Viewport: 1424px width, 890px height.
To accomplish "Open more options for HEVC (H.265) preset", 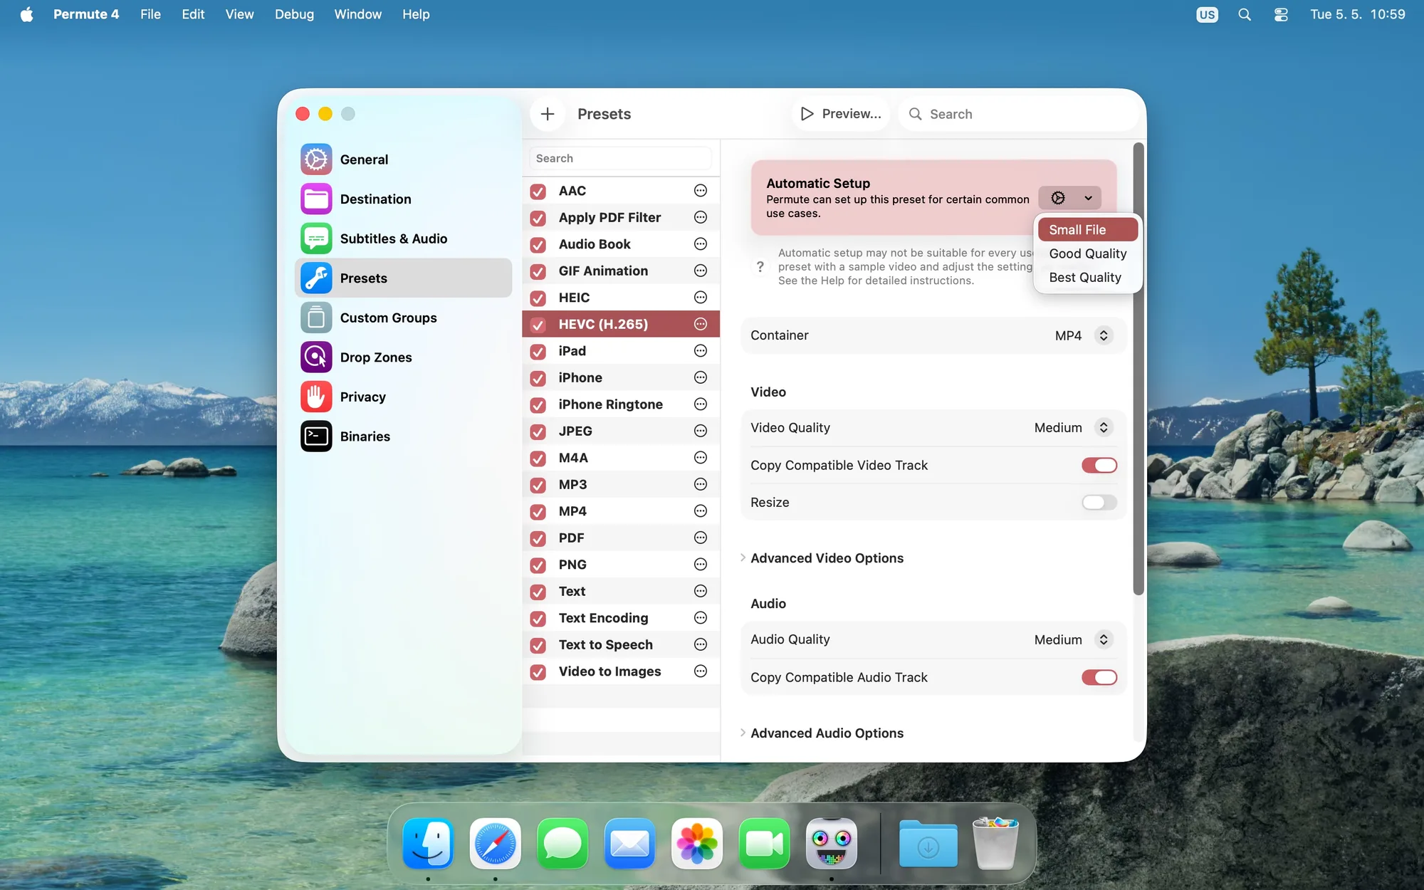I will pyautogui.click(x=701, y=324).
